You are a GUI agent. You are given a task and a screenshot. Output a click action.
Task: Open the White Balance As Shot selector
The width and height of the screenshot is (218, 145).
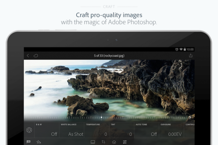coord(72,130)
